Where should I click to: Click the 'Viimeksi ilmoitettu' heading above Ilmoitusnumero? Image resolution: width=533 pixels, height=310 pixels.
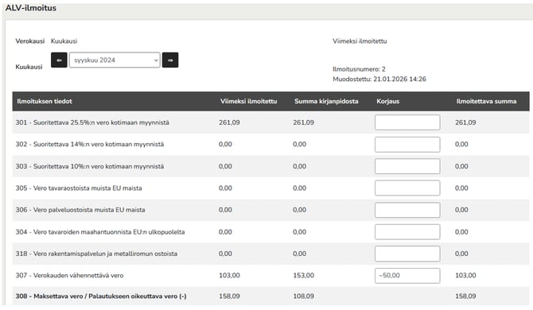(x=360, y=41)
